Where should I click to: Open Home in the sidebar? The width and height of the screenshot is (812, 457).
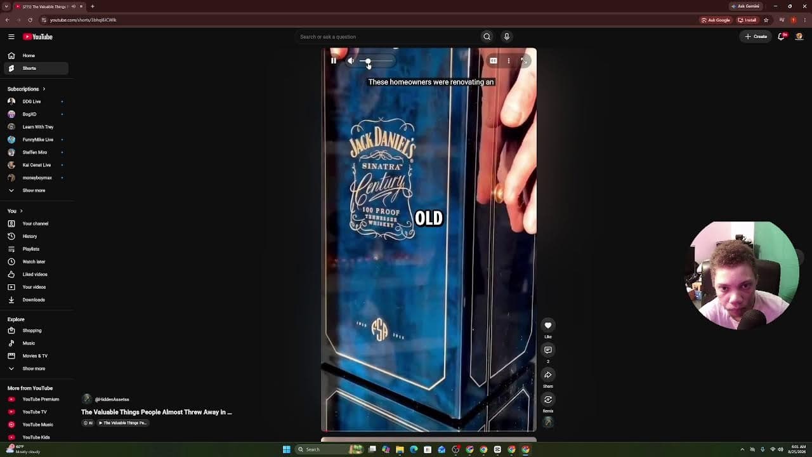(x=36, y=56)
